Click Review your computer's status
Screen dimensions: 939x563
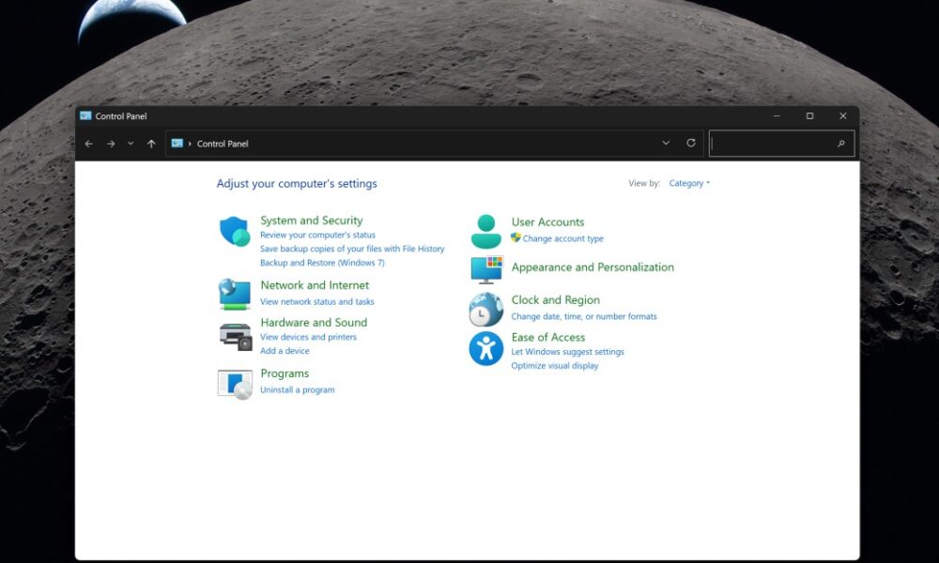click(x=317, y=236)
